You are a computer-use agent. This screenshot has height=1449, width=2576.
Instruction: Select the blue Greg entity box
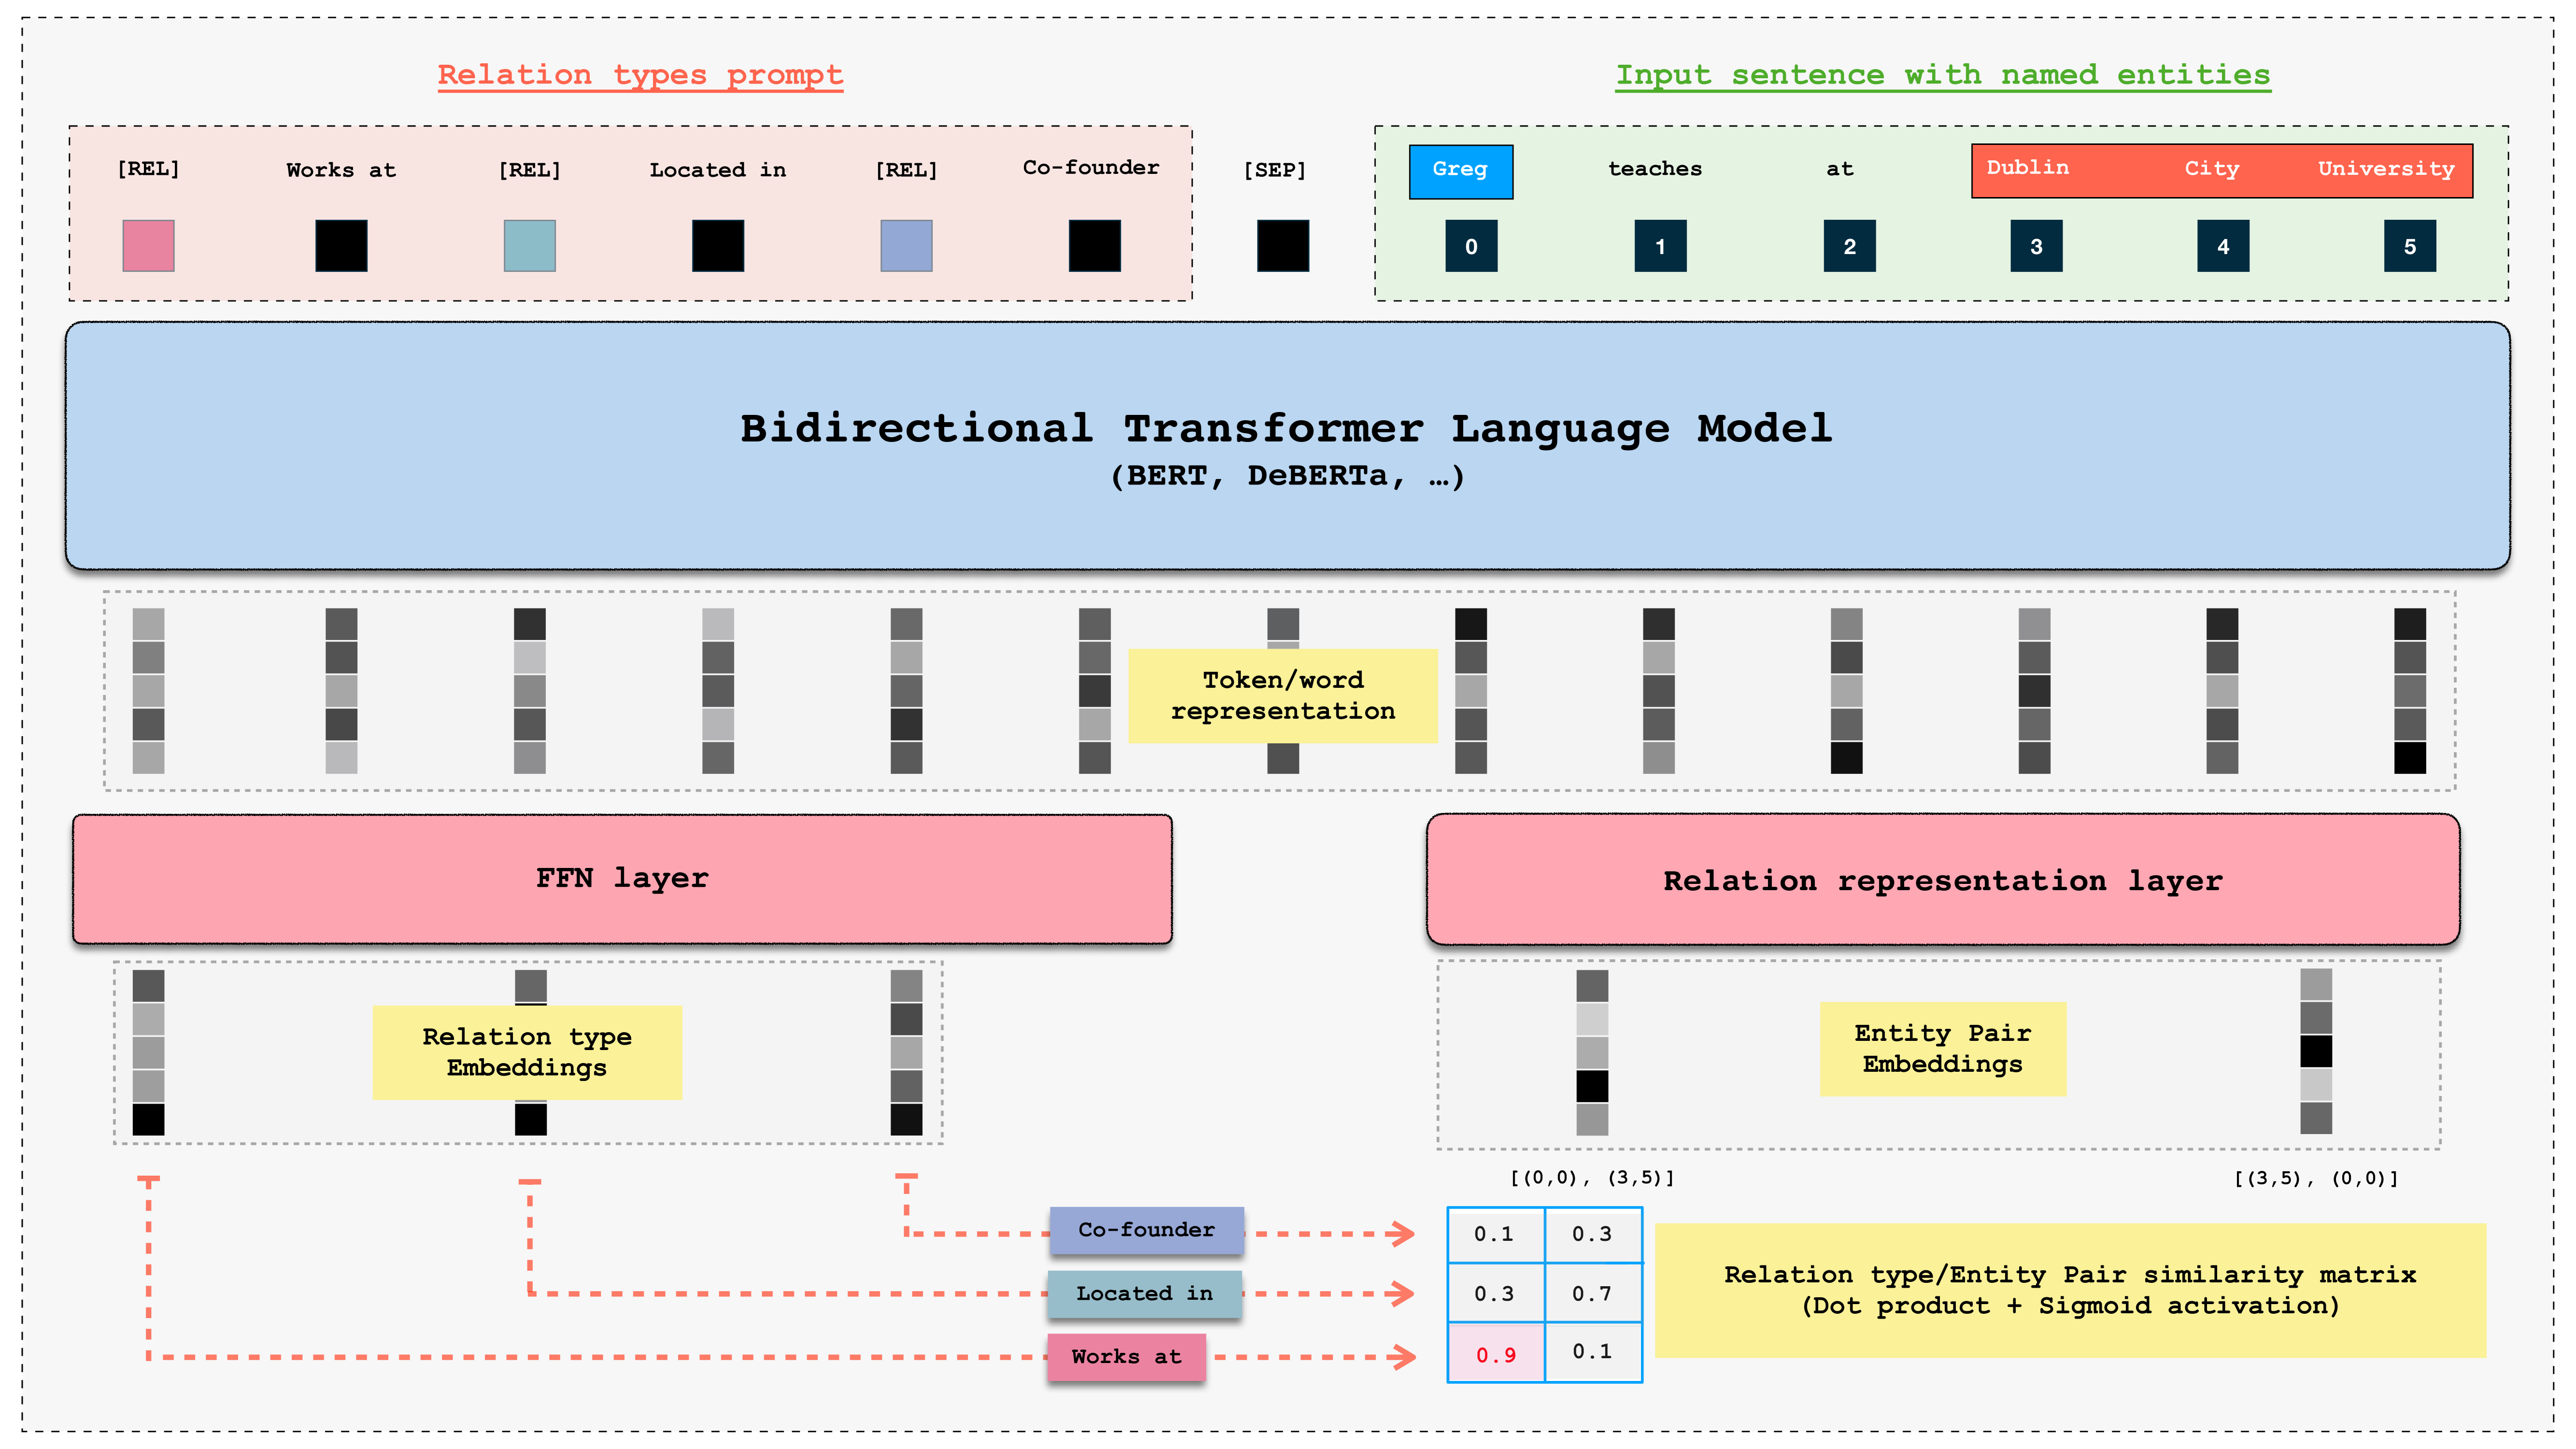click(1460, 171)
